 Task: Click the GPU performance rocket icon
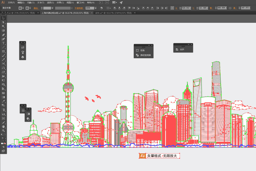pos(121,3)
